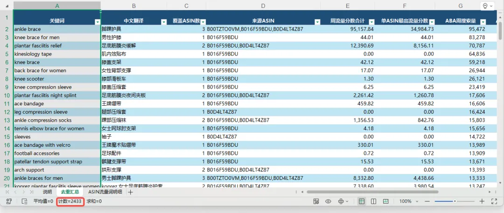This screenshot has width=504, height=213.
Task: Select the normal view icon
Action: point(362,201)
